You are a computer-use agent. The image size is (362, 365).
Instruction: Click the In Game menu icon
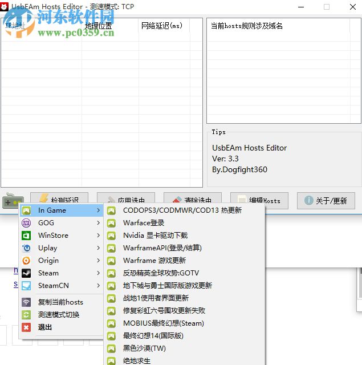click(x=26, y=210)
